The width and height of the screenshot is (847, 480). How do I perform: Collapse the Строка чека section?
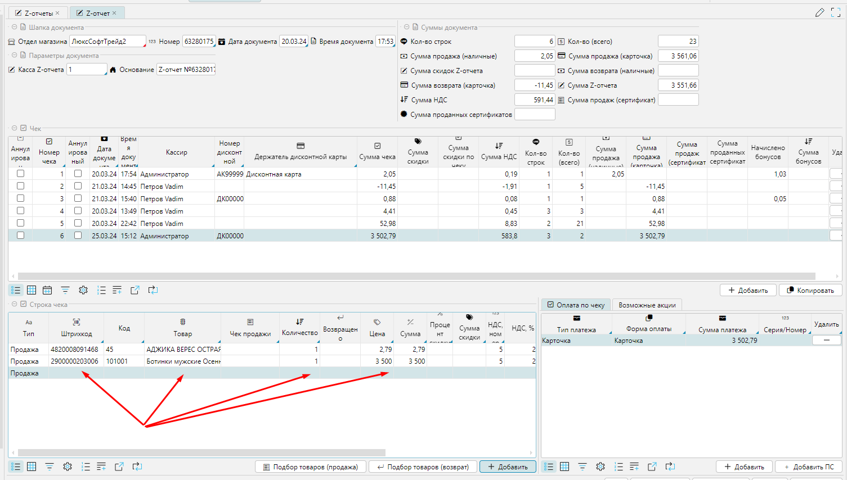[14, 304]
